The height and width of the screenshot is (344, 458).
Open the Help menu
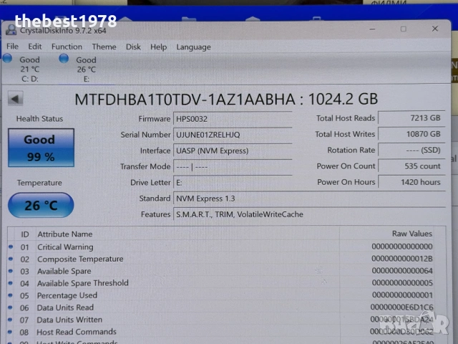point(158,47)
